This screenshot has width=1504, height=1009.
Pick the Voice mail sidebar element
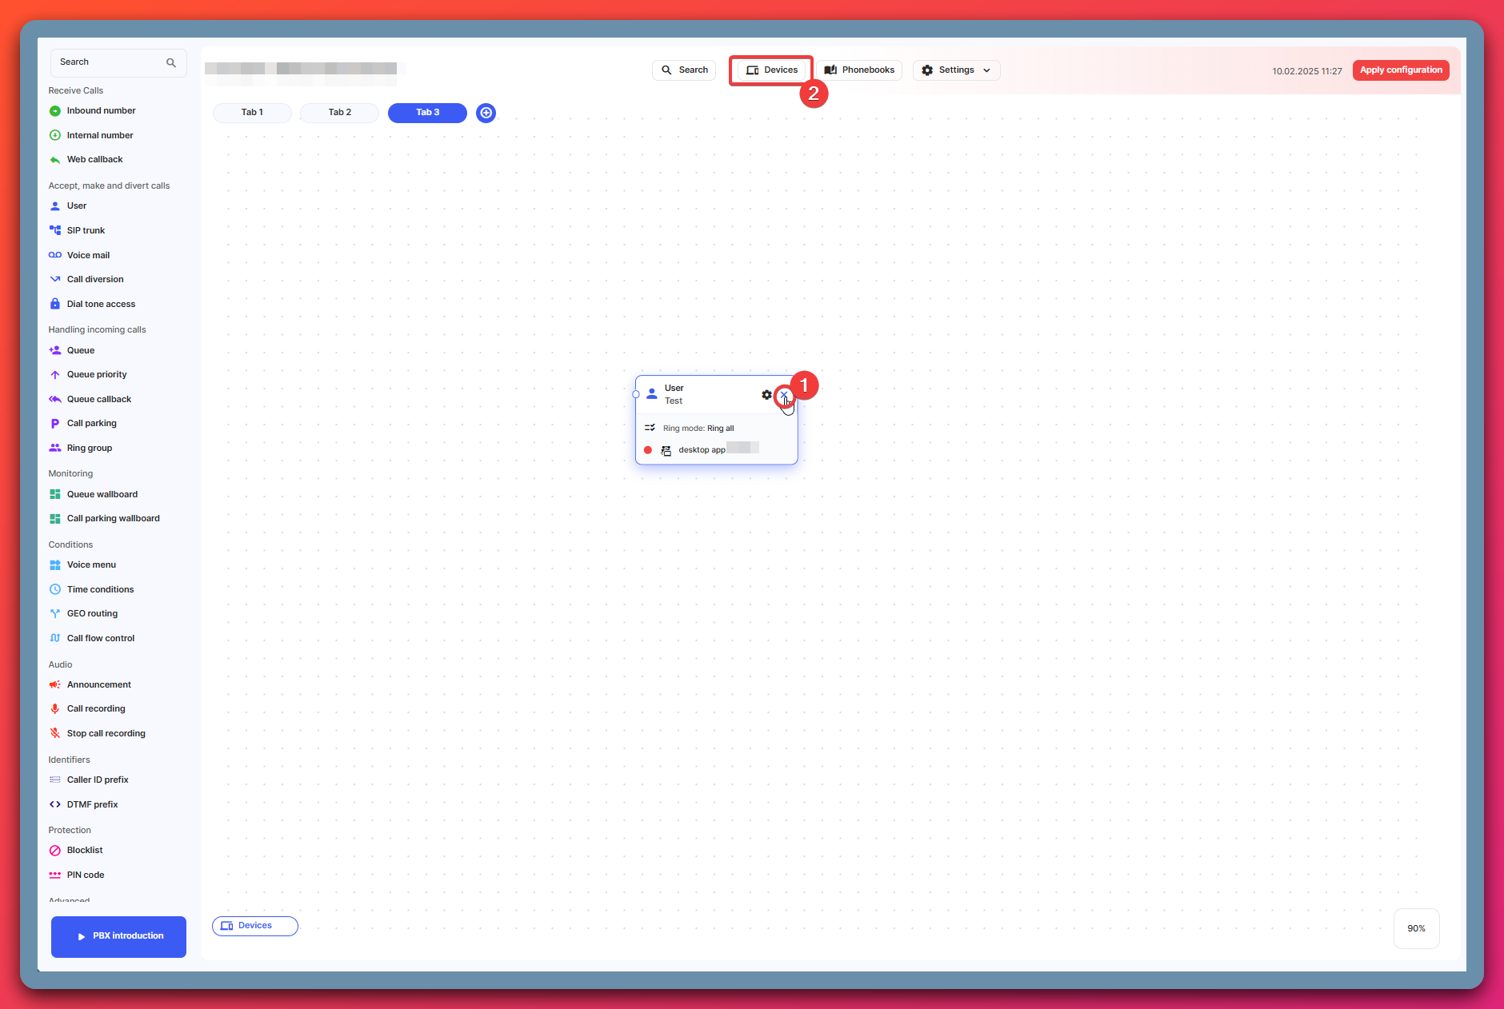click(x=88, y=255)
